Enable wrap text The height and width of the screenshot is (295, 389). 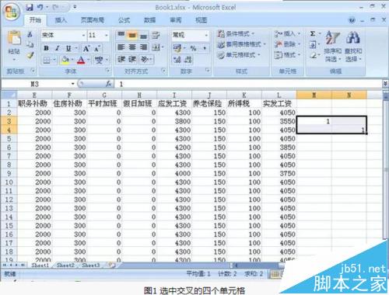(x=156, y=35)
